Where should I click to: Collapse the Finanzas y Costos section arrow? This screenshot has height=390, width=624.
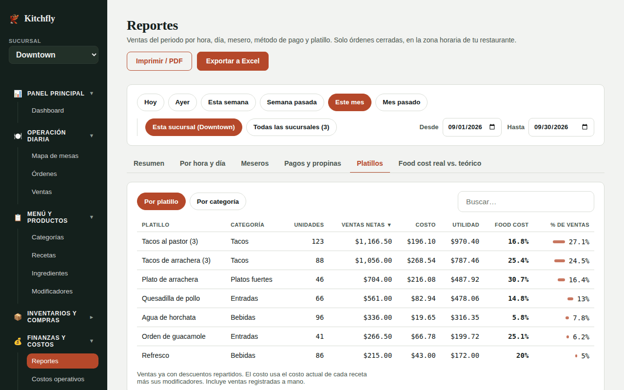pos(92,341)
